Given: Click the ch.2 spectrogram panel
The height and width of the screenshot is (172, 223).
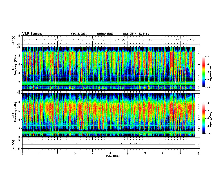Looking at the screenshot, I should pyautogui.click(x=108, y=115).
